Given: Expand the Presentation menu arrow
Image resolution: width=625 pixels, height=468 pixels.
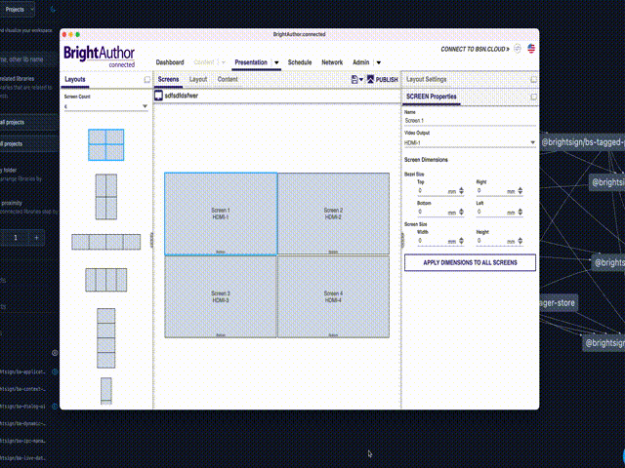Looking at the screenshot, I should [x=276, y=62].
